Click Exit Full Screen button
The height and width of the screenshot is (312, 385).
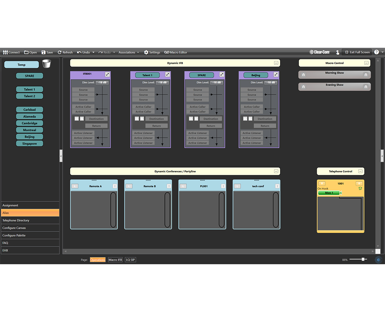[x=357, y=52]
